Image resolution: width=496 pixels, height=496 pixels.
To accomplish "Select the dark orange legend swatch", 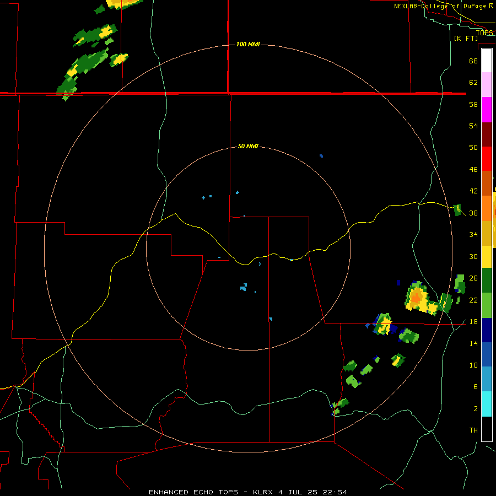I will coord(487,183).
